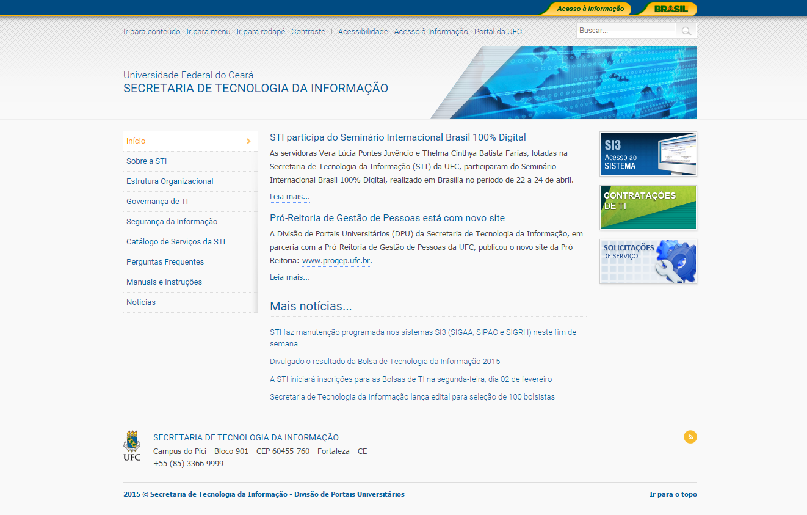Select Sobre a STI in sidebar menu
This screenshot has width=807, height=515.
(x=147, y=161)
